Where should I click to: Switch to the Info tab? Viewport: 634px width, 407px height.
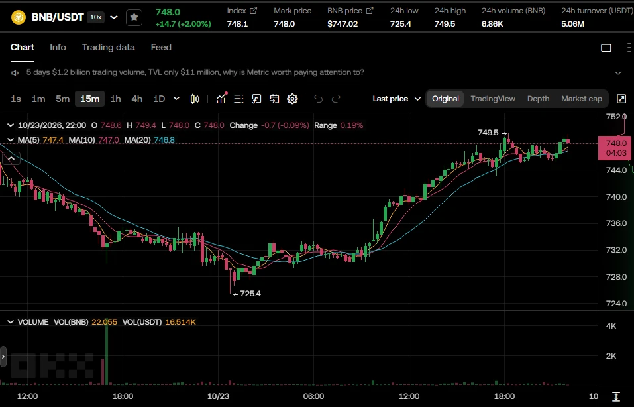[x=58, y=47]
